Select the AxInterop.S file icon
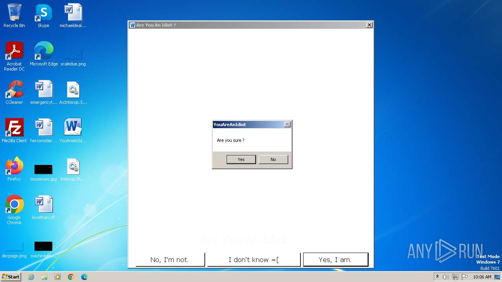 73,92
